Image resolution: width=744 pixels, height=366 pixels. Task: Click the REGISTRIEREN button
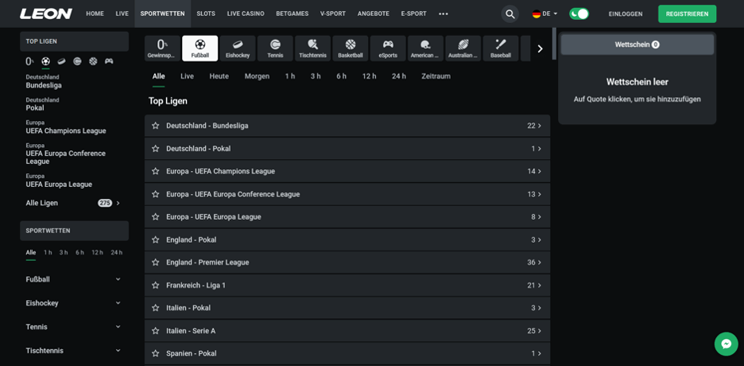point(687,14)
